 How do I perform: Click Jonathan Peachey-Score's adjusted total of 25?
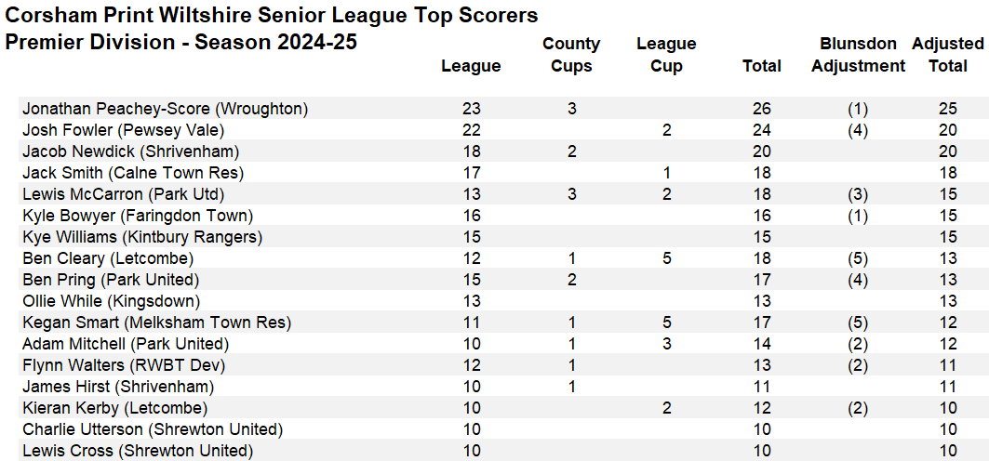click(x=947, y=109)
